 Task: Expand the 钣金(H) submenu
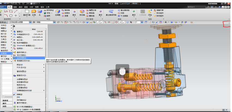point(29,65)
